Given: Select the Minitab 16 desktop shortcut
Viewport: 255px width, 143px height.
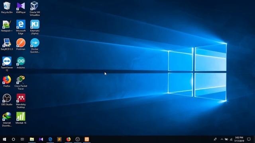Looking at the screenshot, I should 21,118.
